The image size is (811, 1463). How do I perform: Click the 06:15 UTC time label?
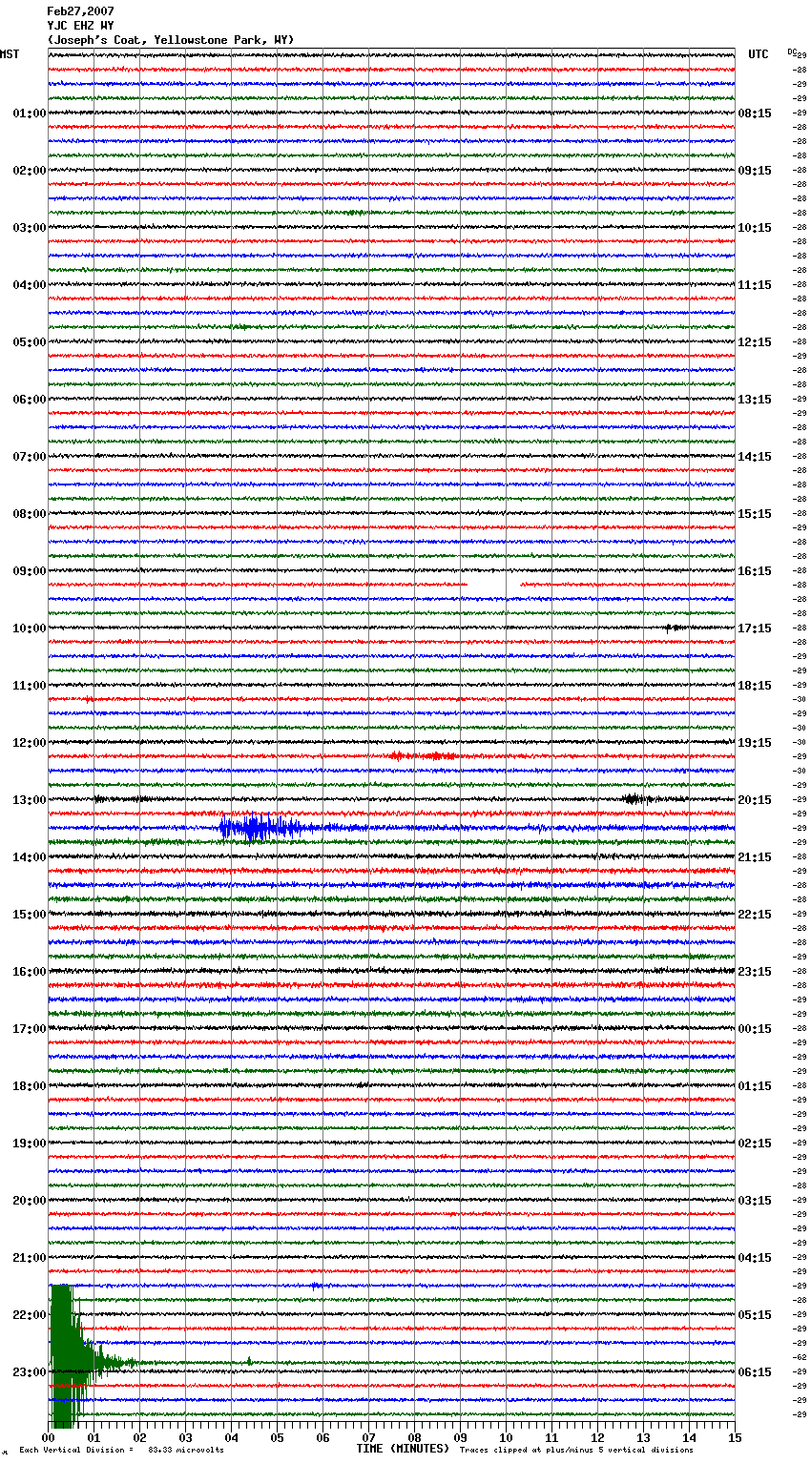point(755,1372)
